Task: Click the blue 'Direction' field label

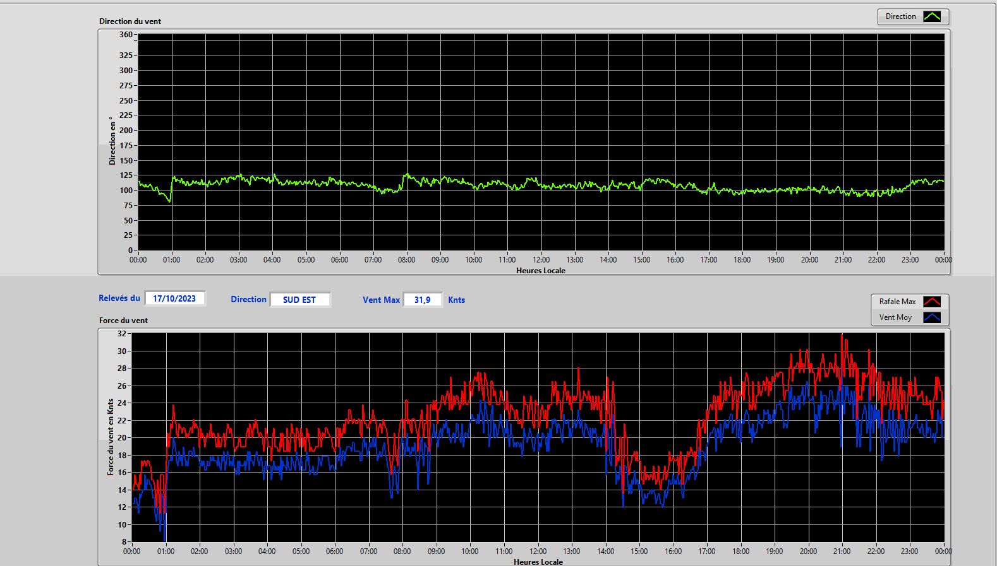Action: coord(248,300)
